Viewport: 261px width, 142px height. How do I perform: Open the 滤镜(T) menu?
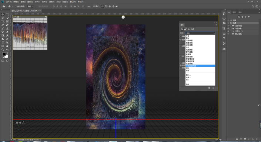52,1
